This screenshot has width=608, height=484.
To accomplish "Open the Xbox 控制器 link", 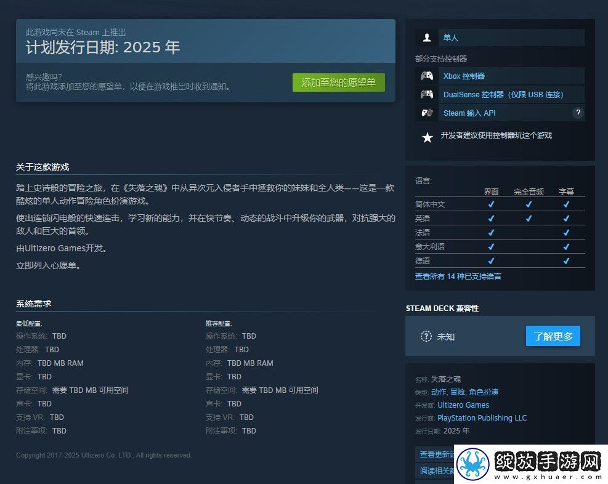I will click(464, 76).
